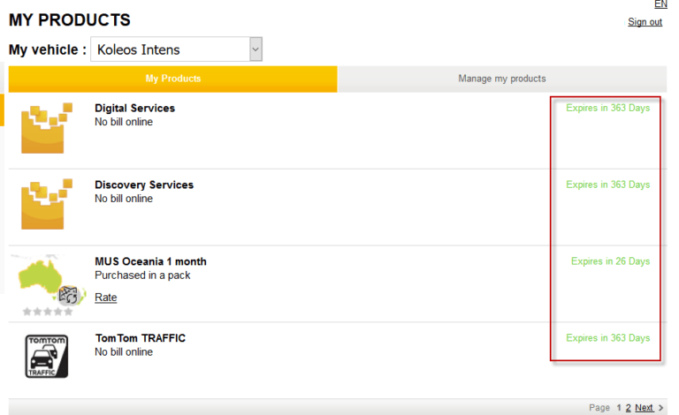Click the fifth rating star under MUS Oceania

point(68,312)
